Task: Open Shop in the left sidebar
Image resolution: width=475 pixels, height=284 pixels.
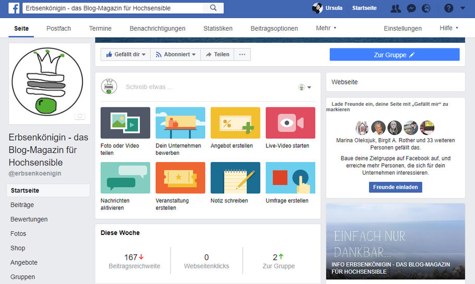Action: pyautogui.click(x=18, y=248)
